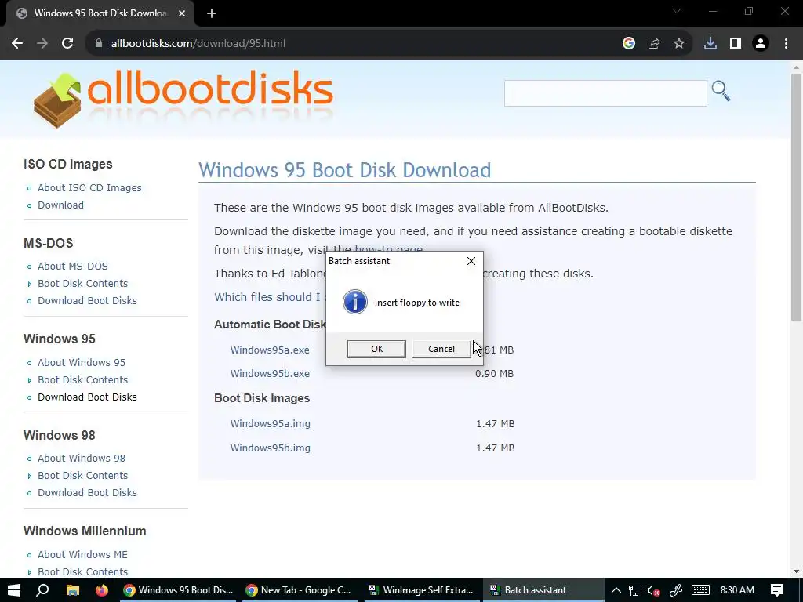Download Windows95b.img
The width and height of the screenshot is (803, 602).
tap(270, 448)
